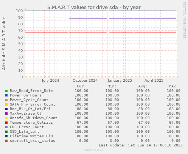The width and height of the screenshot is (188, 154).
Task: Click the orange Power_Cycle_Count legend swatch
Action: (x=6, y=100)
